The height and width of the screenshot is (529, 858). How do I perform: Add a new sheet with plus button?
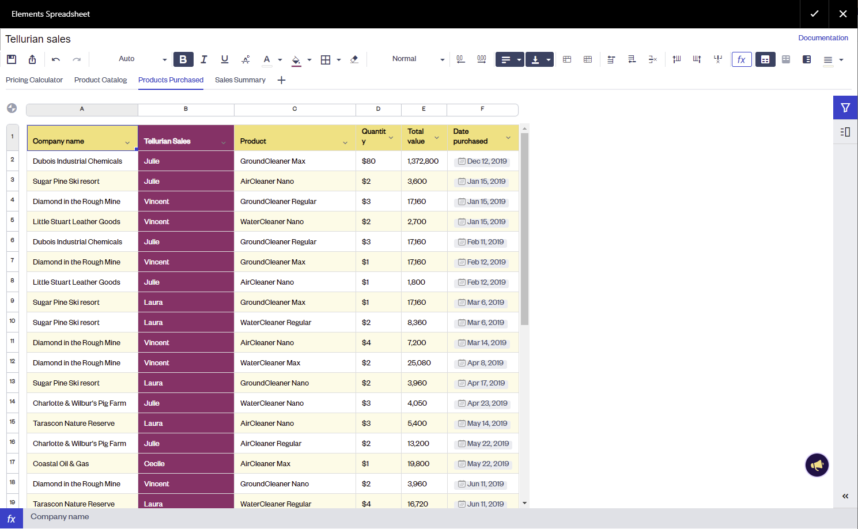(281, 80)
